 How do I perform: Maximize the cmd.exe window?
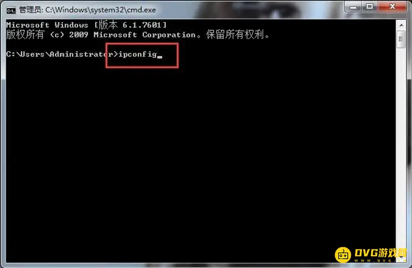tap(370, 7)
